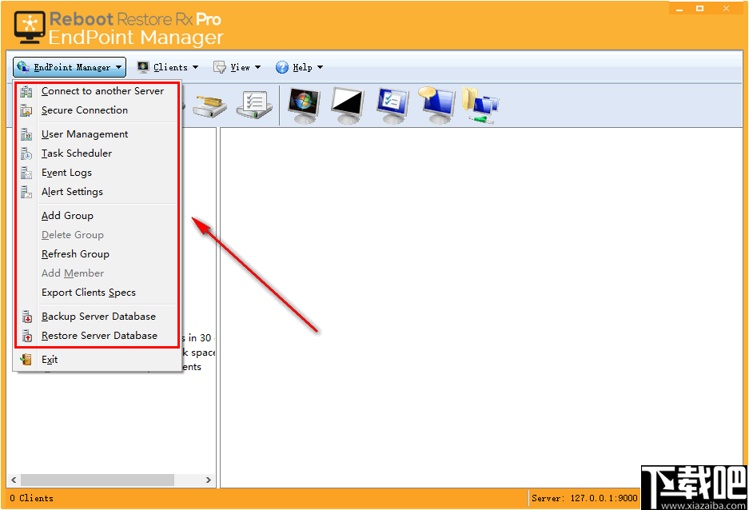Select Secure Connection from the menu
The width and height of the screenshot is (749, 510).
point(97,110)
